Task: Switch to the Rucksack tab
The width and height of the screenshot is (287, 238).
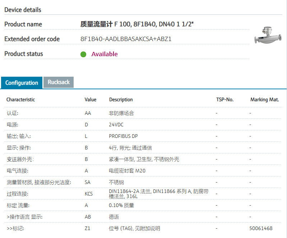Action: click(x=59, y=82)
